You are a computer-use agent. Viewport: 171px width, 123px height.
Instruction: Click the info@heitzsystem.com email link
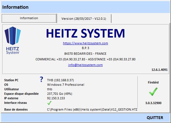85,65
